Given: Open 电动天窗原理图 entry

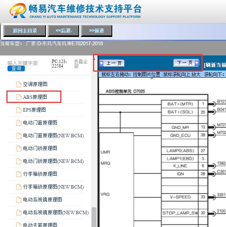Looking at the screenshot, I should tap(40, 225).
